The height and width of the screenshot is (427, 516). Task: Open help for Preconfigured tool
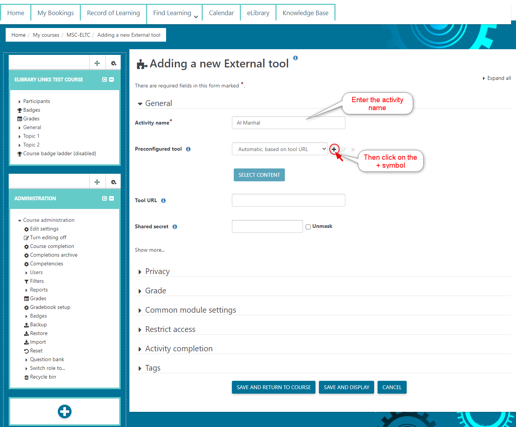(188, 149)
